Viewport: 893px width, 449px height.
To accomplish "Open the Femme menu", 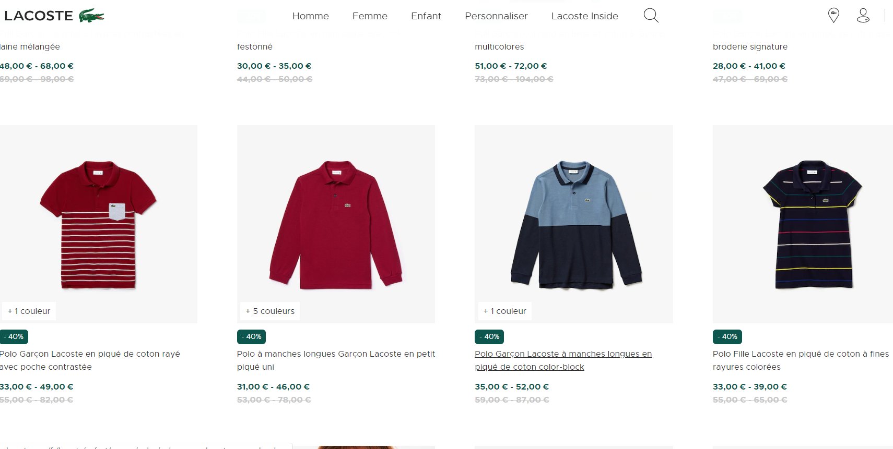I will point(370,16).
